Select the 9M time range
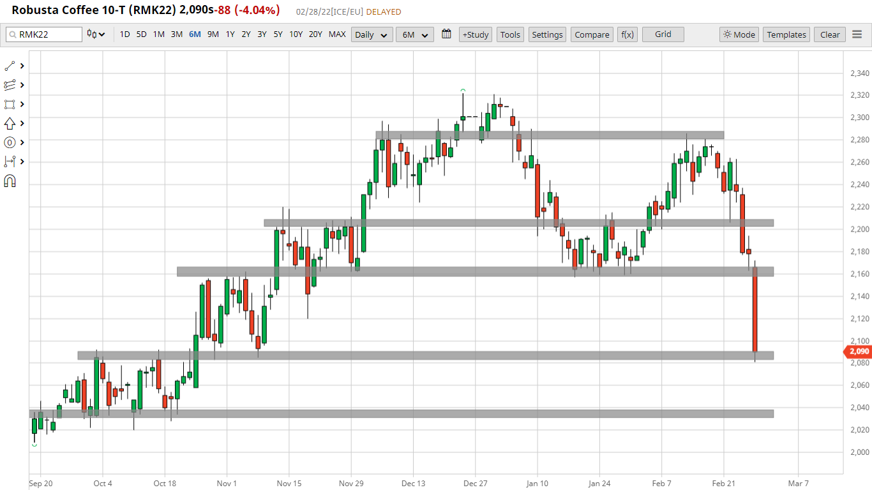The height and width of the screenshot is (490, 872). click(213, 34)
